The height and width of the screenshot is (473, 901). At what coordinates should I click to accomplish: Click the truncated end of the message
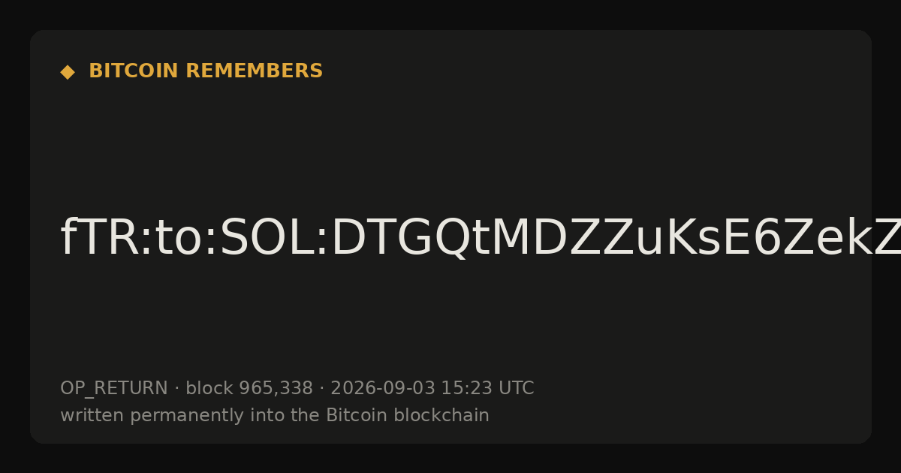click(886, 239)
